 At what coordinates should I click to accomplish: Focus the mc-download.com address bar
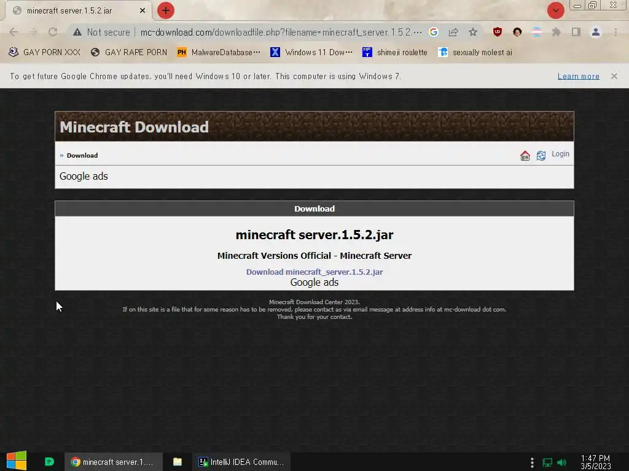(281, 32)
